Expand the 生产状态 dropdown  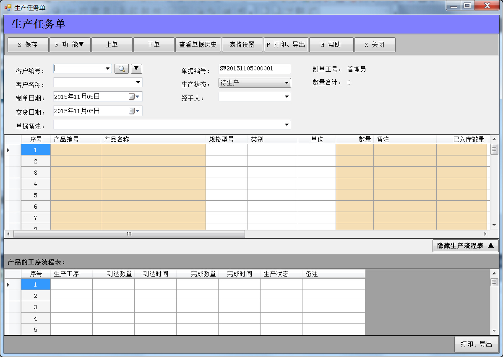(287, 83)
